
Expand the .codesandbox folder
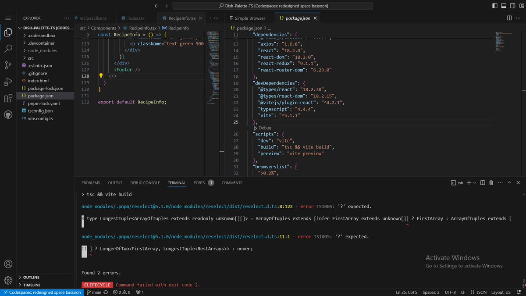click(42, 36)
